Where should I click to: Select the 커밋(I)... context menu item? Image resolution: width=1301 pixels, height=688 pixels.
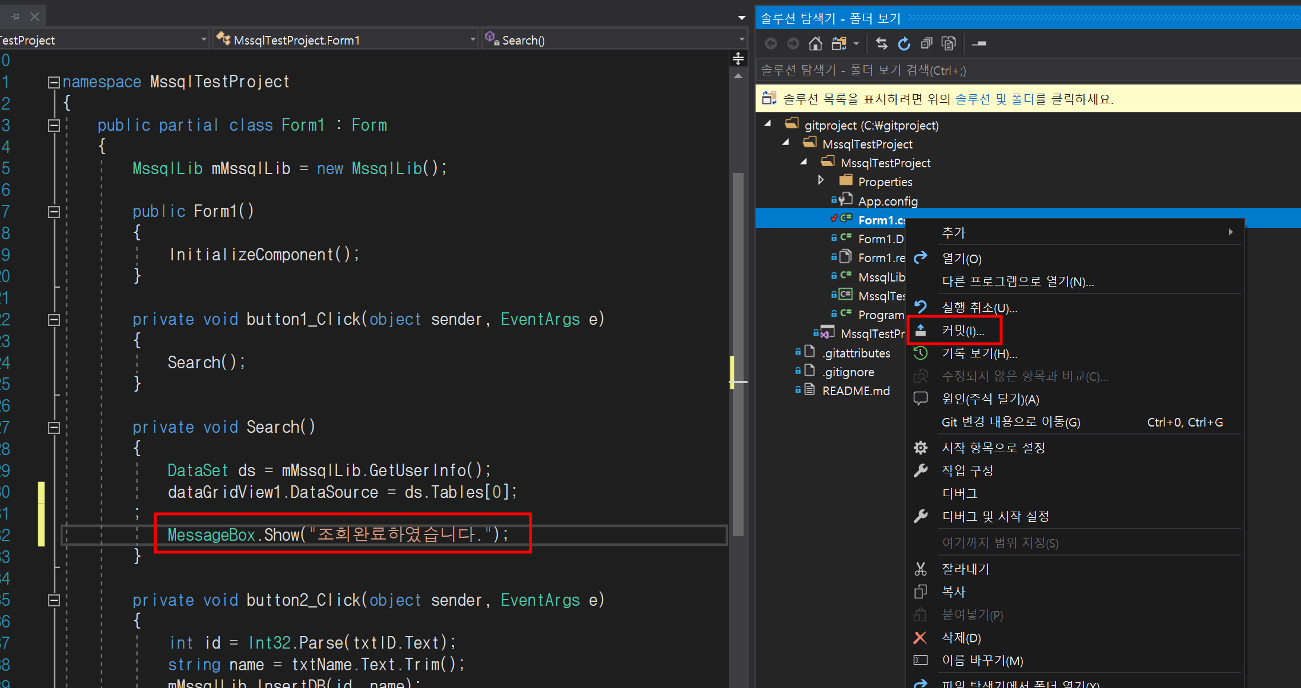(x=962, y=331)
